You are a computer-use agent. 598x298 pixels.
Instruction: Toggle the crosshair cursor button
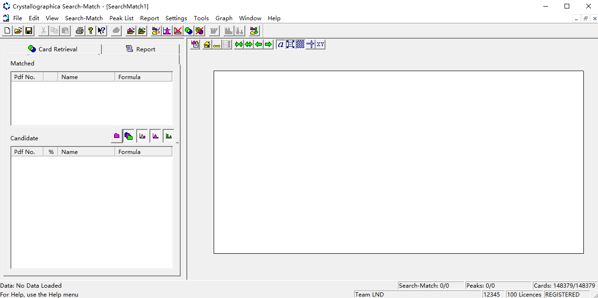coord(310,44)
